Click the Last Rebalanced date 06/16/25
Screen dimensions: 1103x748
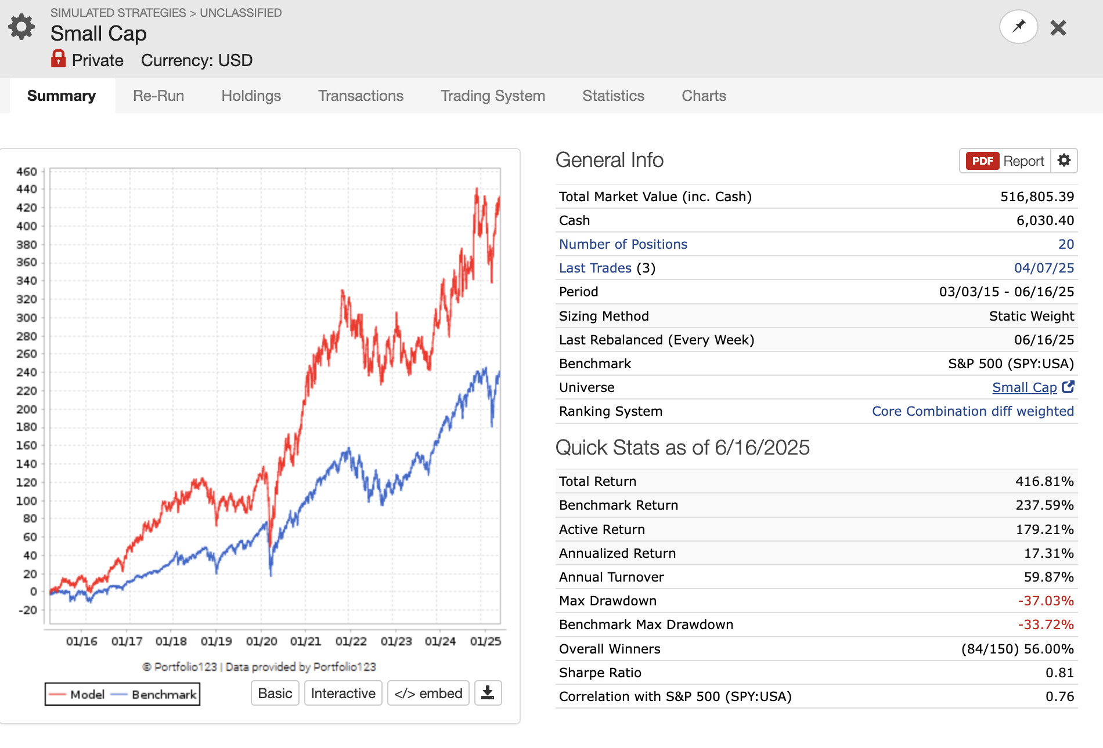click(1044, 340)
